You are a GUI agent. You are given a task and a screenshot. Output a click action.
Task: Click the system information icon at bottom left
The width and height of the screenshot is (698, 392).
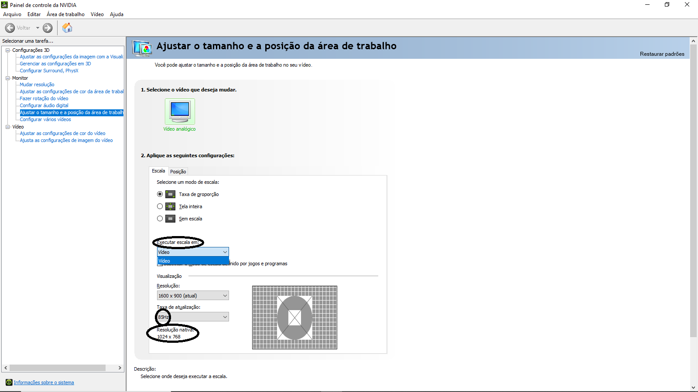[x=9, y=382]
